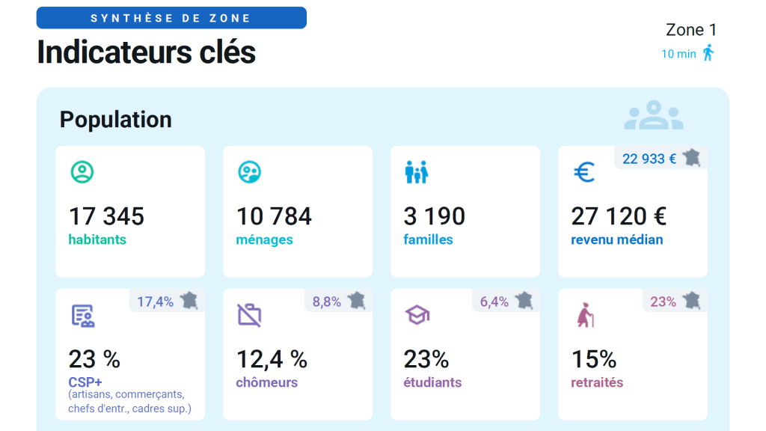Click the chômeurs crossed briefcase icon

249,315
